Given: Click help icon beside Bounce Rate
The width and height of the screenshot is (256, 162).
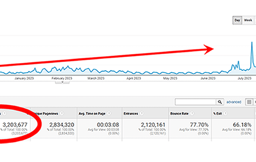Looking at the screenshot, I should point(192,112).
